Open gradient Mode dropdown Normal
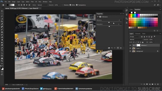The width and height of the screenshot is (162, 91). coord(43,5)
